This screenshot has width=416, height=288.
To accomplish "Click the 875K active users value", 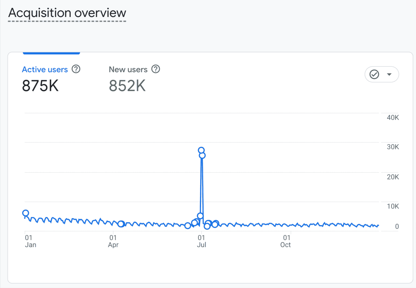I will point(40,86).
